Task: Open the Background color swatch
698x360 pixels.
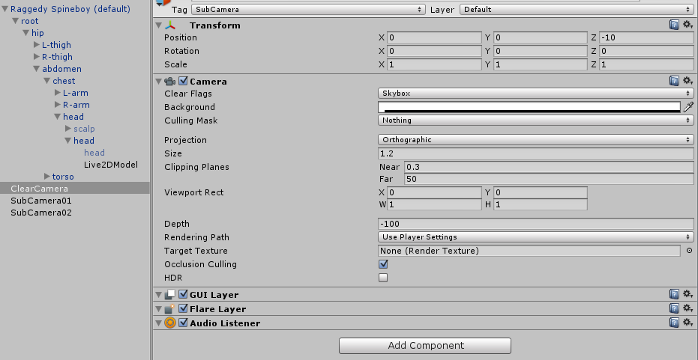Action: (529, 107)
